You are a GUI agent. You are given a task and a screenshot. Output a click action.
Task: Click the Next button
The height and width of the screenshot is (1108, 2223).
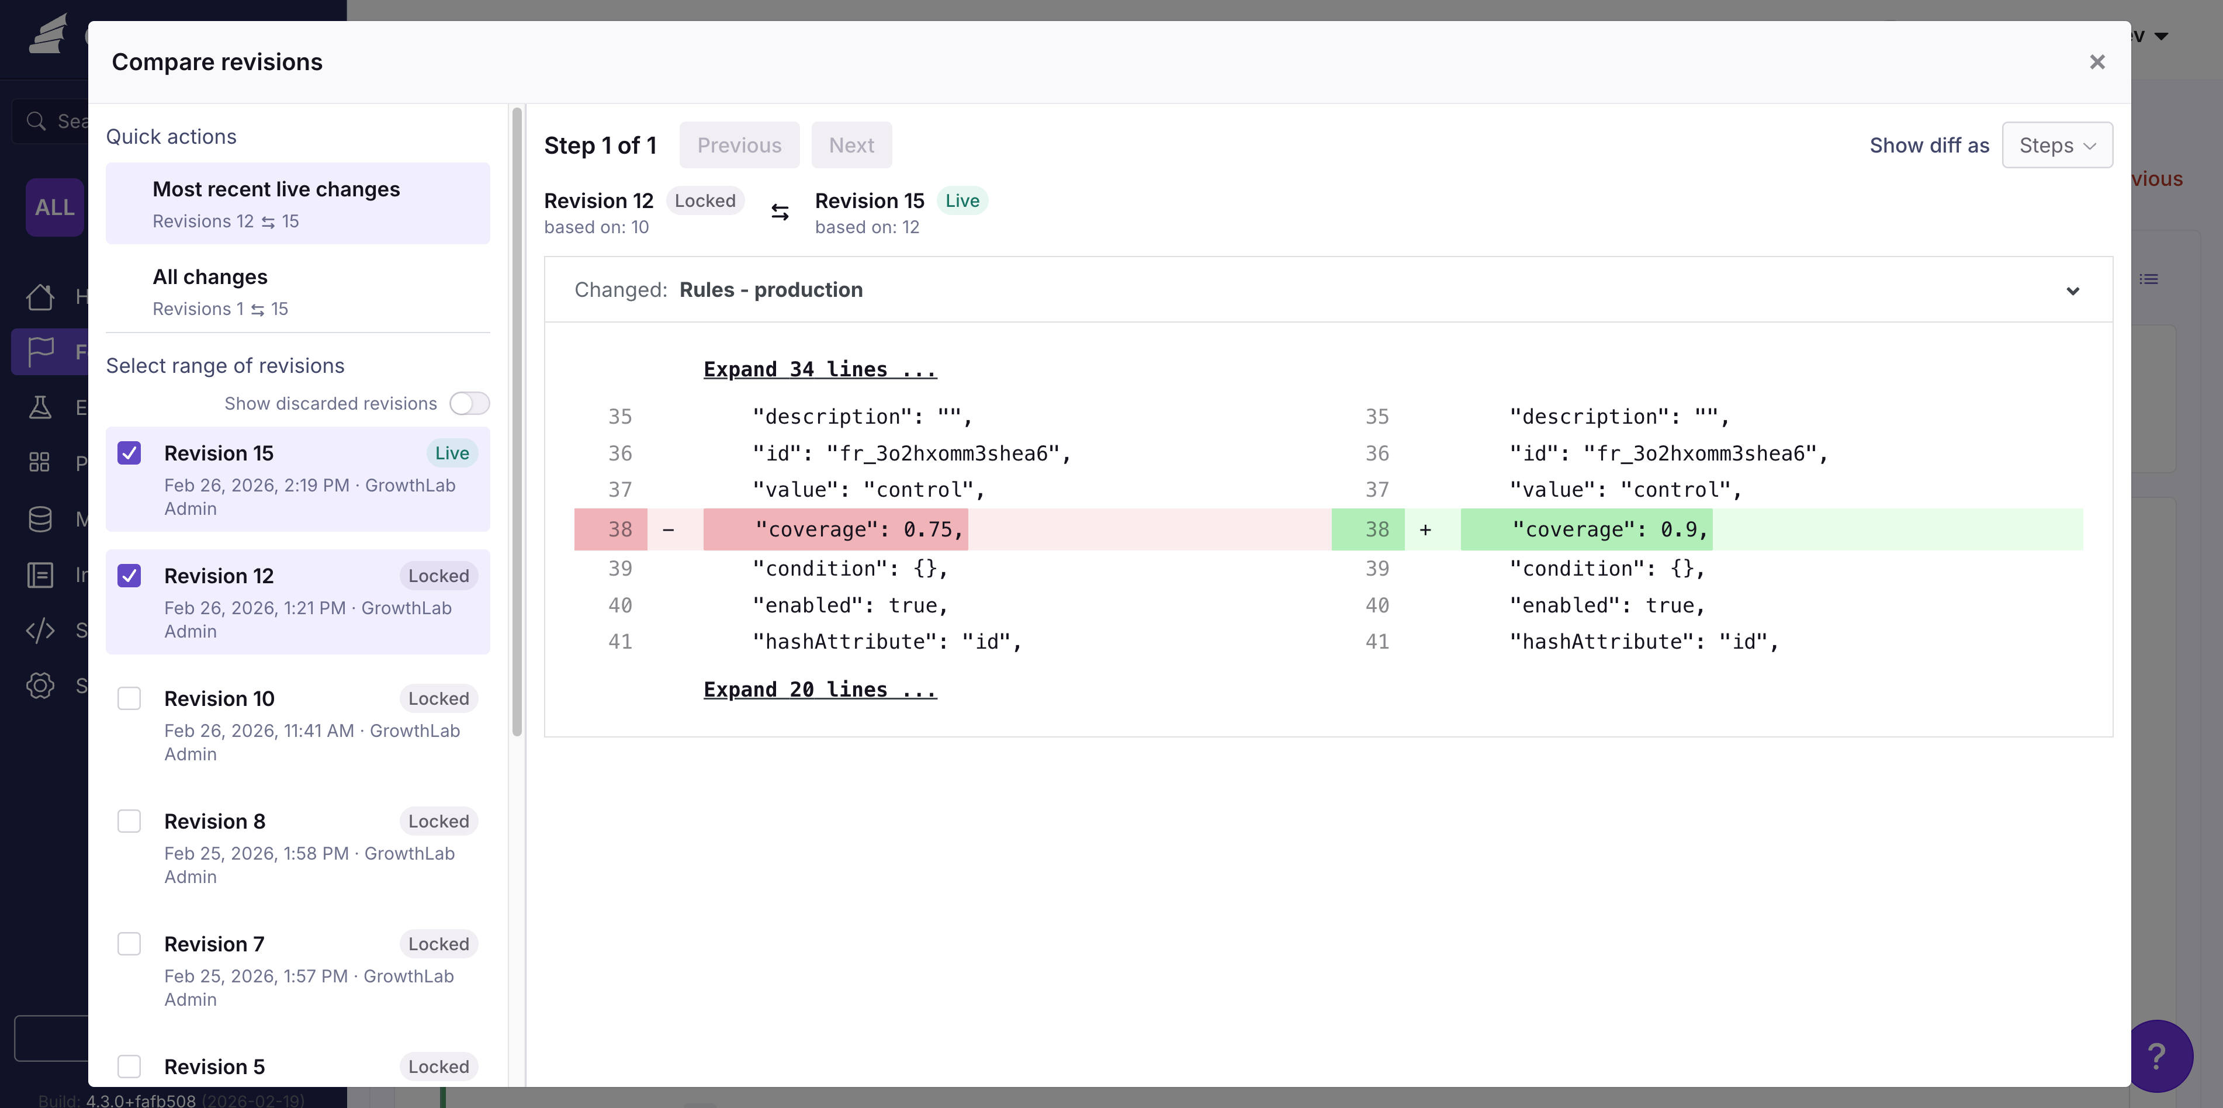click(x=851, y=144)
